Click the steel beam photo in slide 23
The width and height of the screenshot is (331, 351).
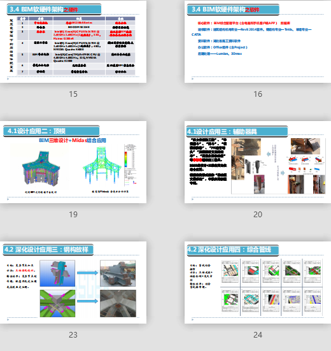(x=118, y=273)
